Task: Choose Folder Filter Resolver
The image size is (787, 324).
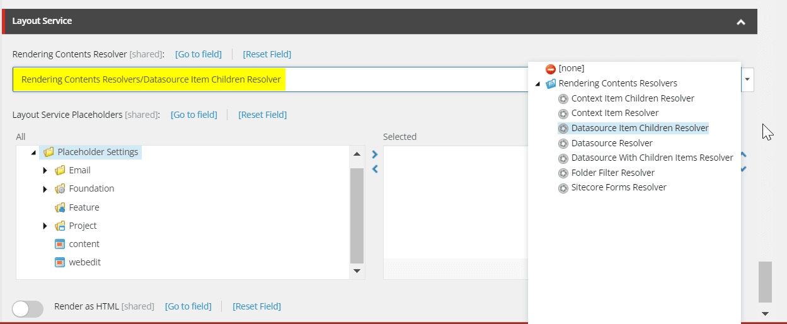Action: [x=613, y=173]
